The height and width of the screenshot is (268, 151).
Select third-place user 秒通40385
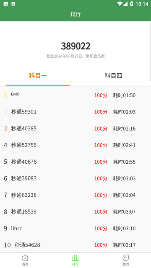[x=75, y=129]
